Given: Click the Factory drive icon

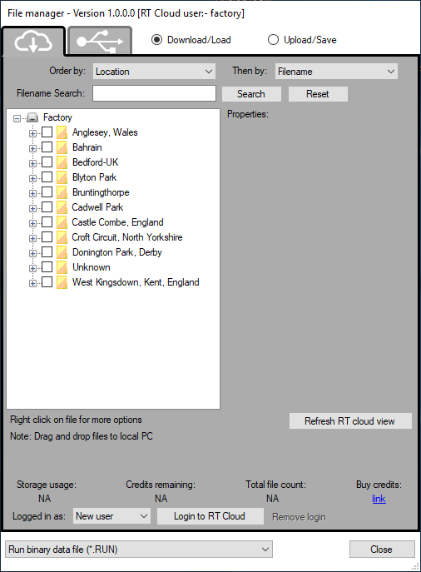Looking at the screenshot, I should pyautogui.click(x=32, y=117).
